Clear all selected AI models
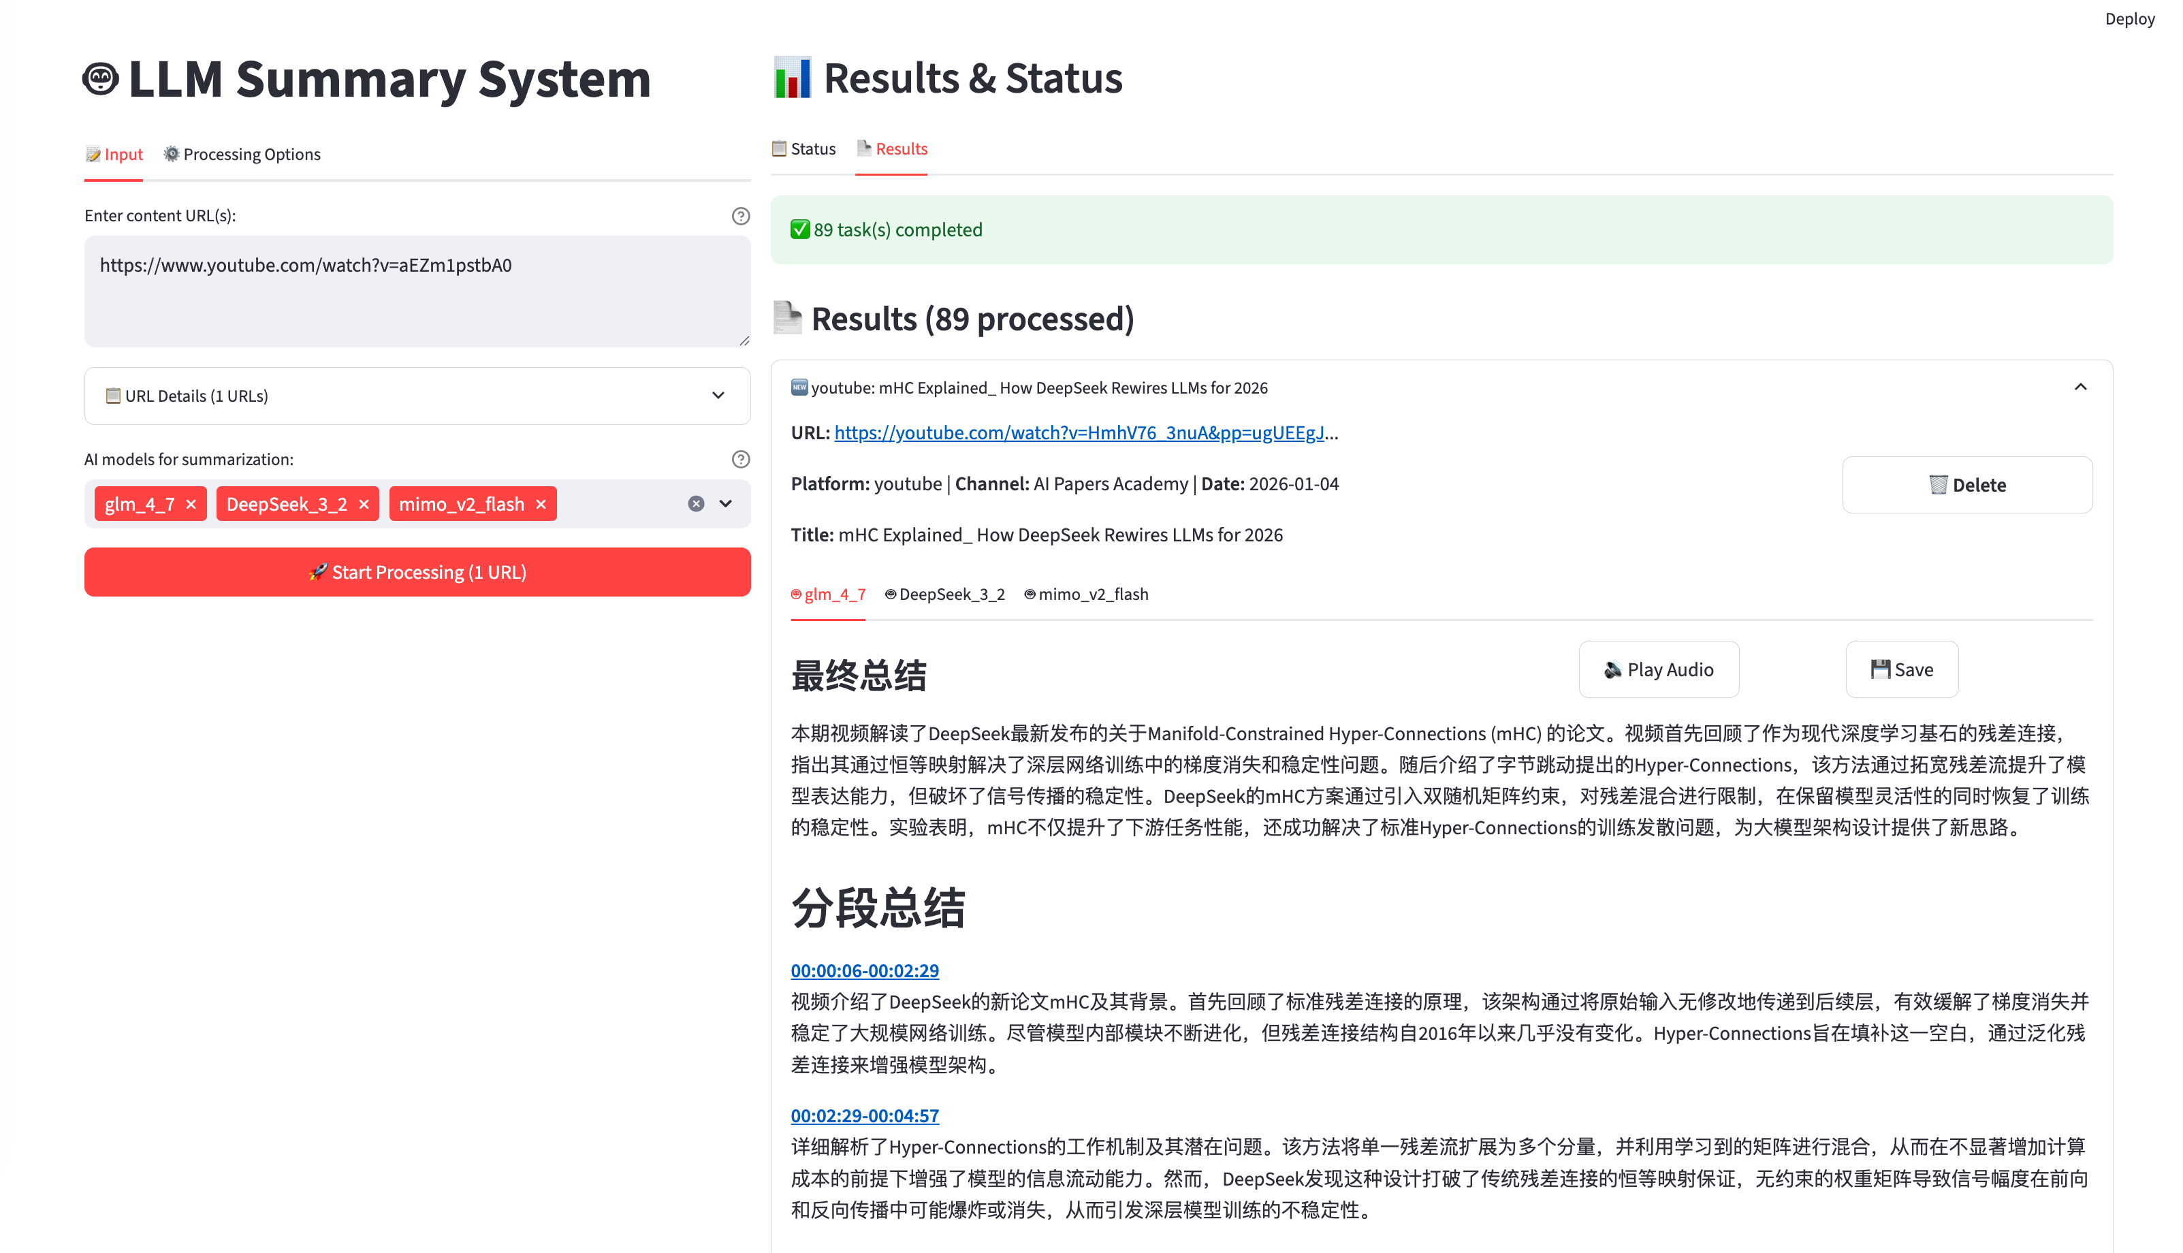 coord(696,505)
